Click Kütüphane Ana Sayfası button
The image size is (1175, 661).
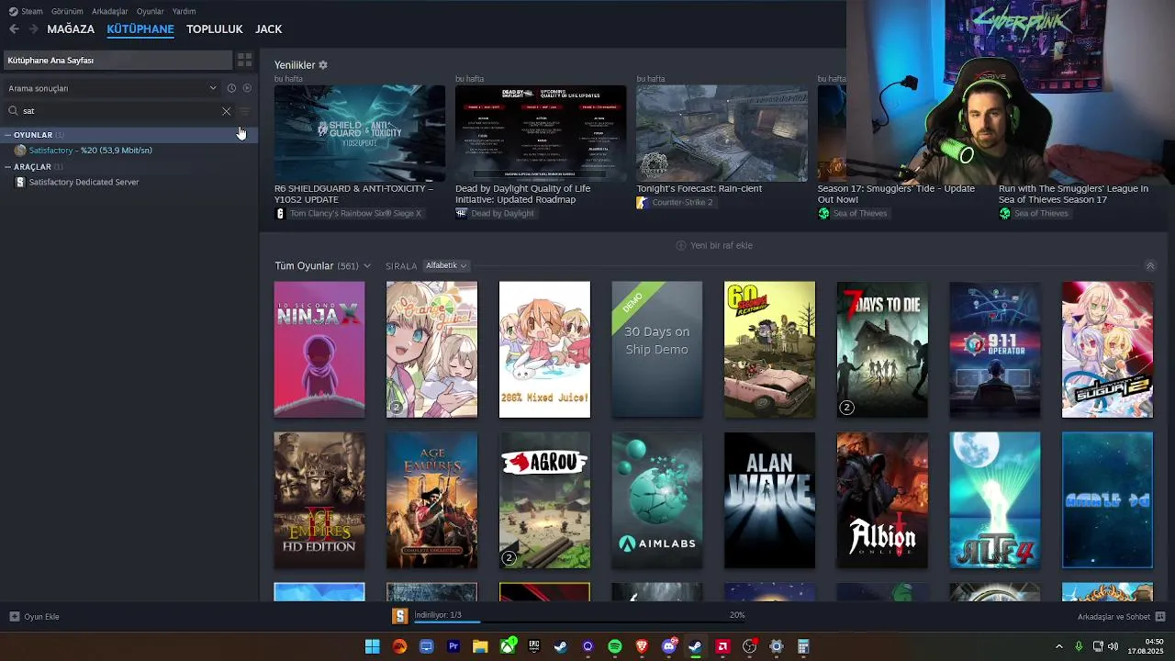coord(117,61)
